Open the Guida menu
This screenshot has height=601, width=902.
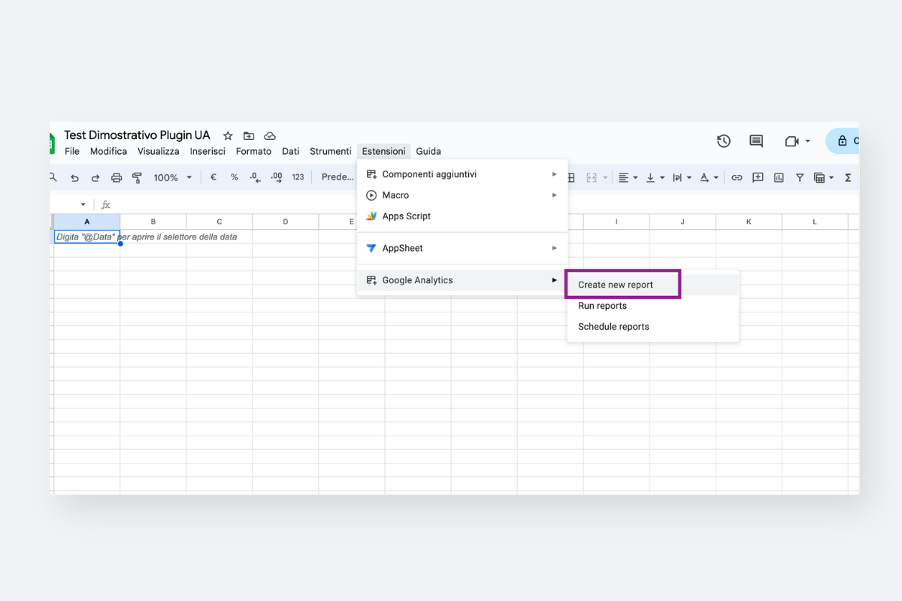(x=428, y=151)
